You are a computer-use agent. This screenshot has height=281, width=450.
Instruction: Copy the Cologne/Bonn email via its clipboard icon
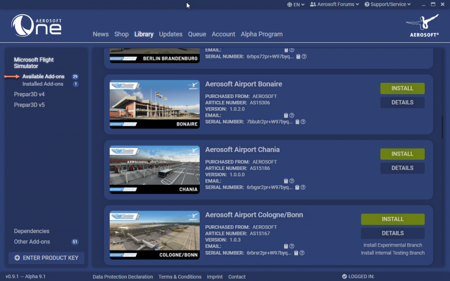point(286,246)
